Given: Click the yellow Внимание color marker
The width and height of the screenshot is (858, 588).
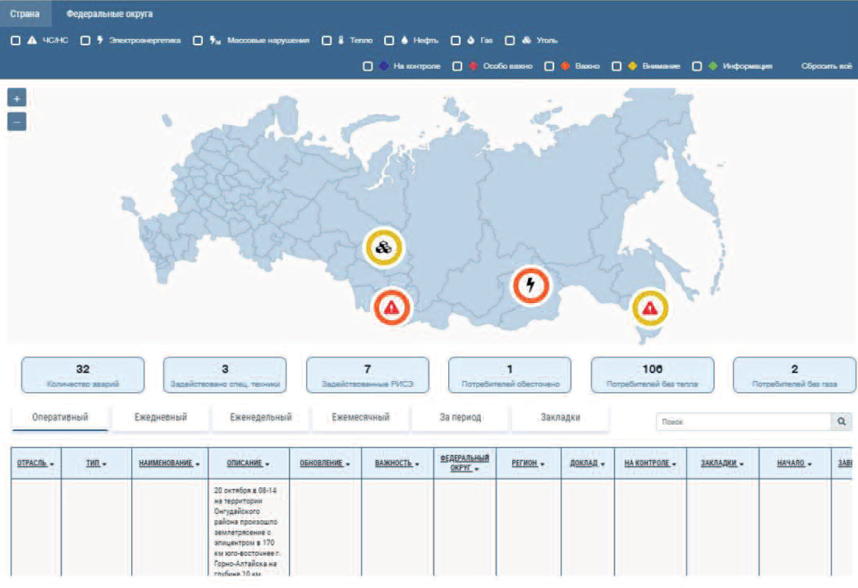Looking at the screenshot, I should click(x=632, y=66).
